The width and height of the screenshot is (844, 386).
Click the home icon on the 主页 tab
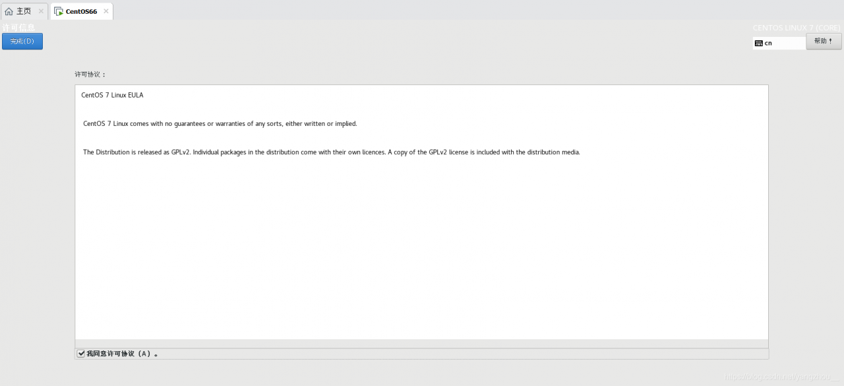[x=9, y=11]
